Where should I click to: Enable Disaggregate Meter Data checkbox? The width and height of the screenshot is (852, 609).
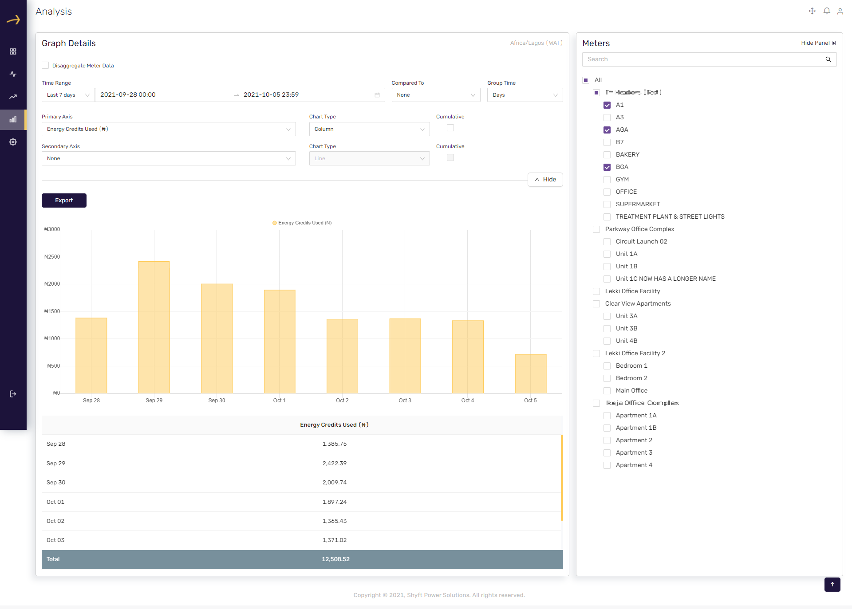(45, 65)
